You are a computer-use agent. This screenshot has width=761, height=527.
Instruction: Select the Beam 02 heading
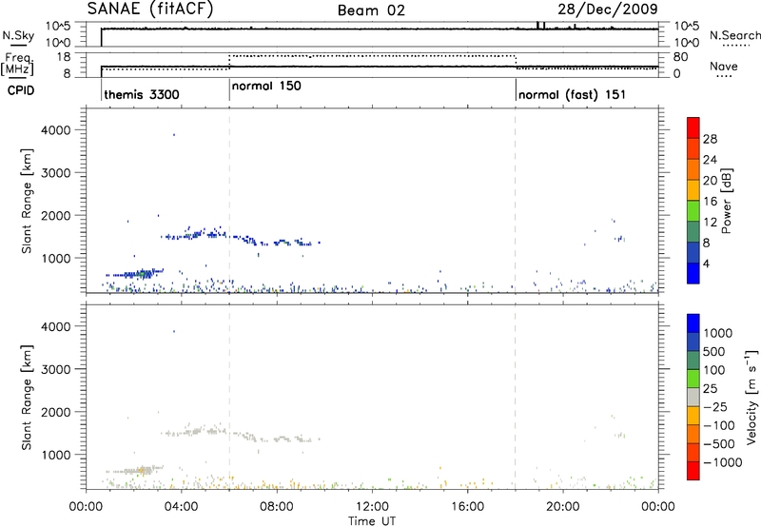[371, 10]
